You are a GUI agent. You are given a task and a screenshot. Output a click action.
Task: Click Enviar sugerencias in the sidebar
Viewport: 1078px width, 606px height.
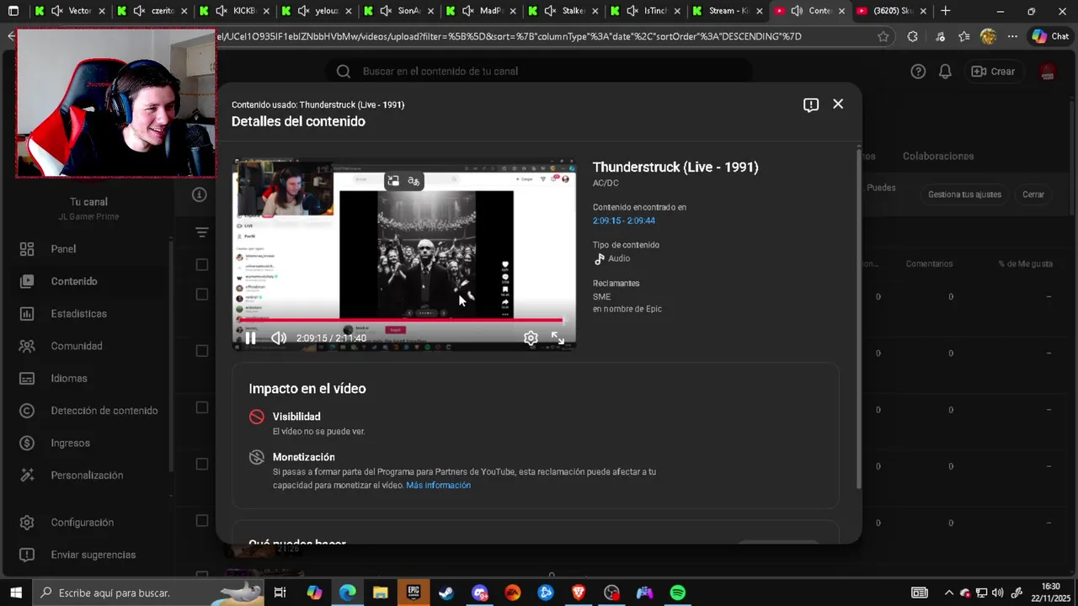point(87,555)
